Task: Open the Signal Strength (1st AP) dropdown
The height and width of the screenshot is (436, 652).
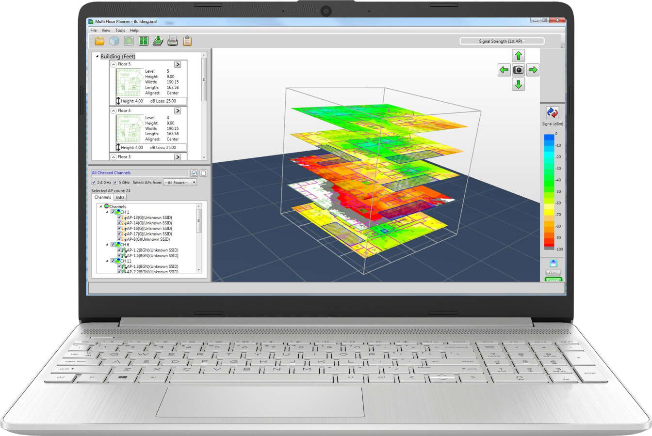Action: (502, 41)
